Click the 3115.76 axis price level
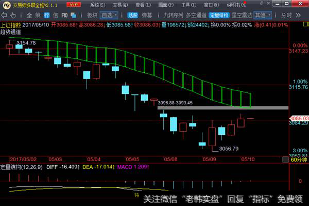Screen dimensions: 309x206 point(298,87)
